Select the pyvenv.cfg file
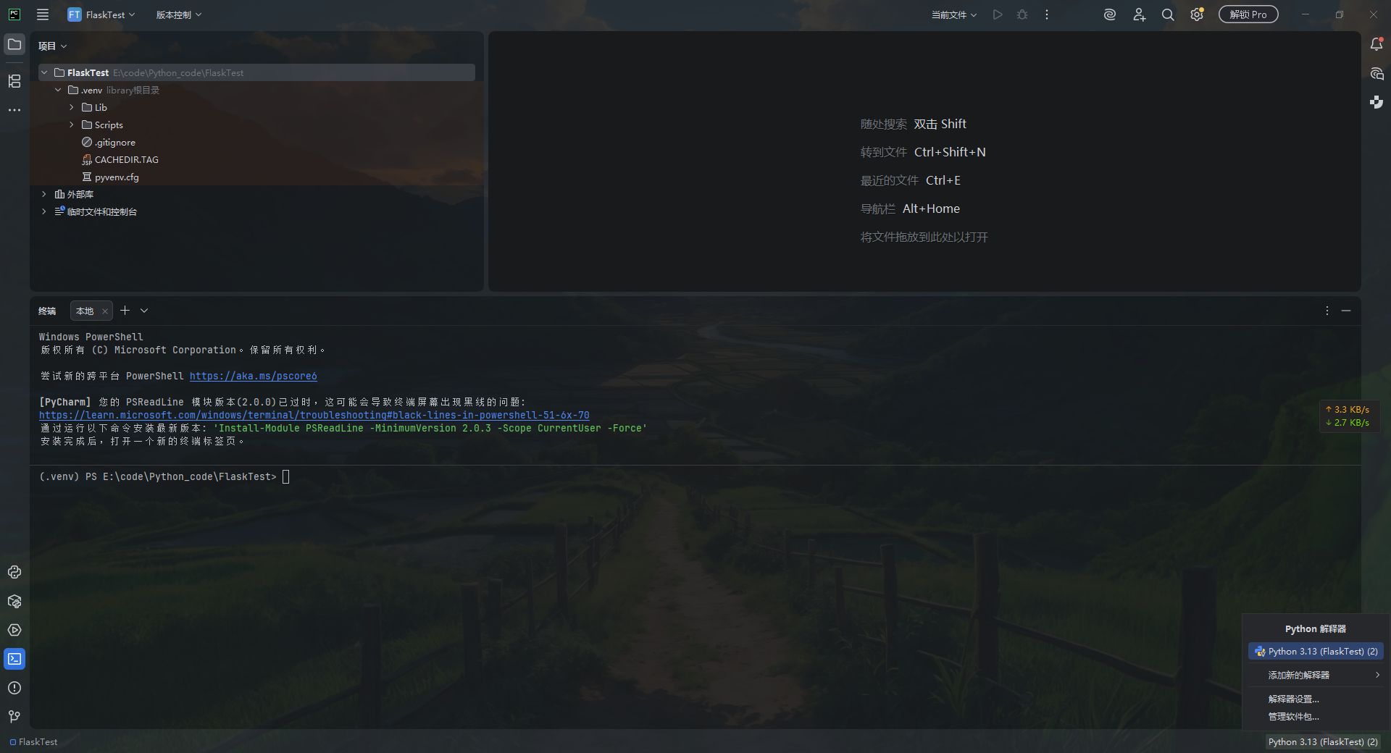This screenshot has width=1391, height=753. (110, 177)
